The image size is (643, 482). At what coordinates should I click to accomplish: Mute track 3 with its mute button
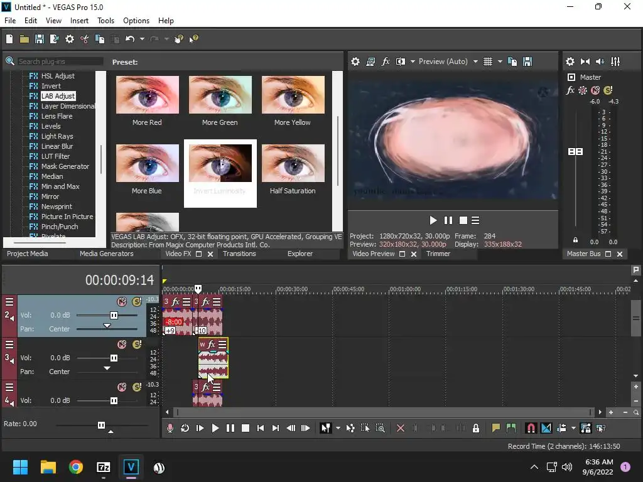tap(122, 345)
